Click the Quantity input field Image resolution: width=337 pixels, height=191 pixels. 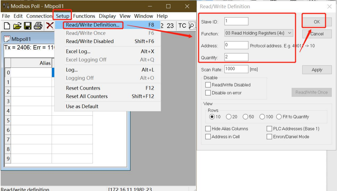click(x=236, y=57)
